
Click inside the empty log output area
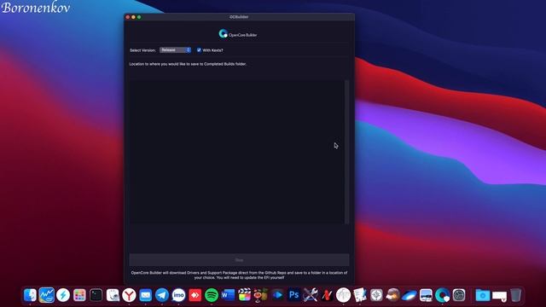pos(237,152)
